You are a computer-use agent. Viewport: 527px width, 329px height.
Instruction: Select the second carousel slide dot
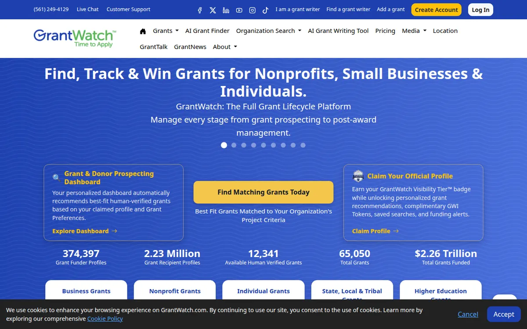click(234, 145)
